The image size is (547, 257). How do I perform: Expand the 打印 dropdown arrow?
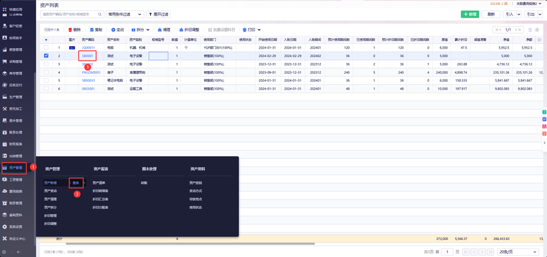click(259, 30)
